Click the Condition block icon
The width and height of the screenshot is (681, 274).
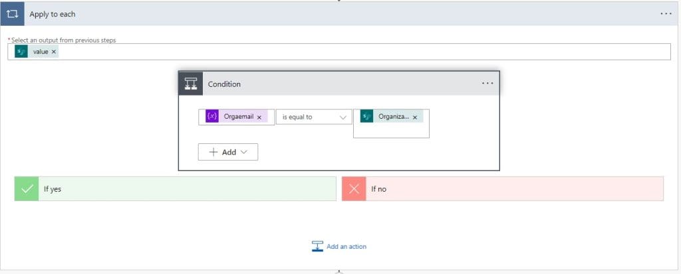191,84
